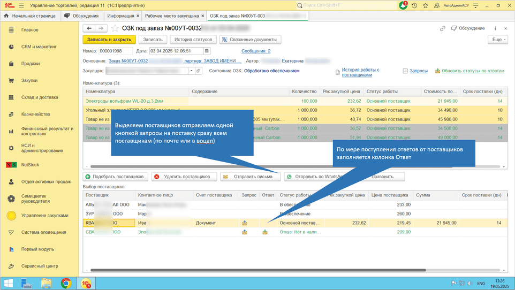Open calendar picker next to date field
The height and width of the screenshot is (290, 515).
207,51
